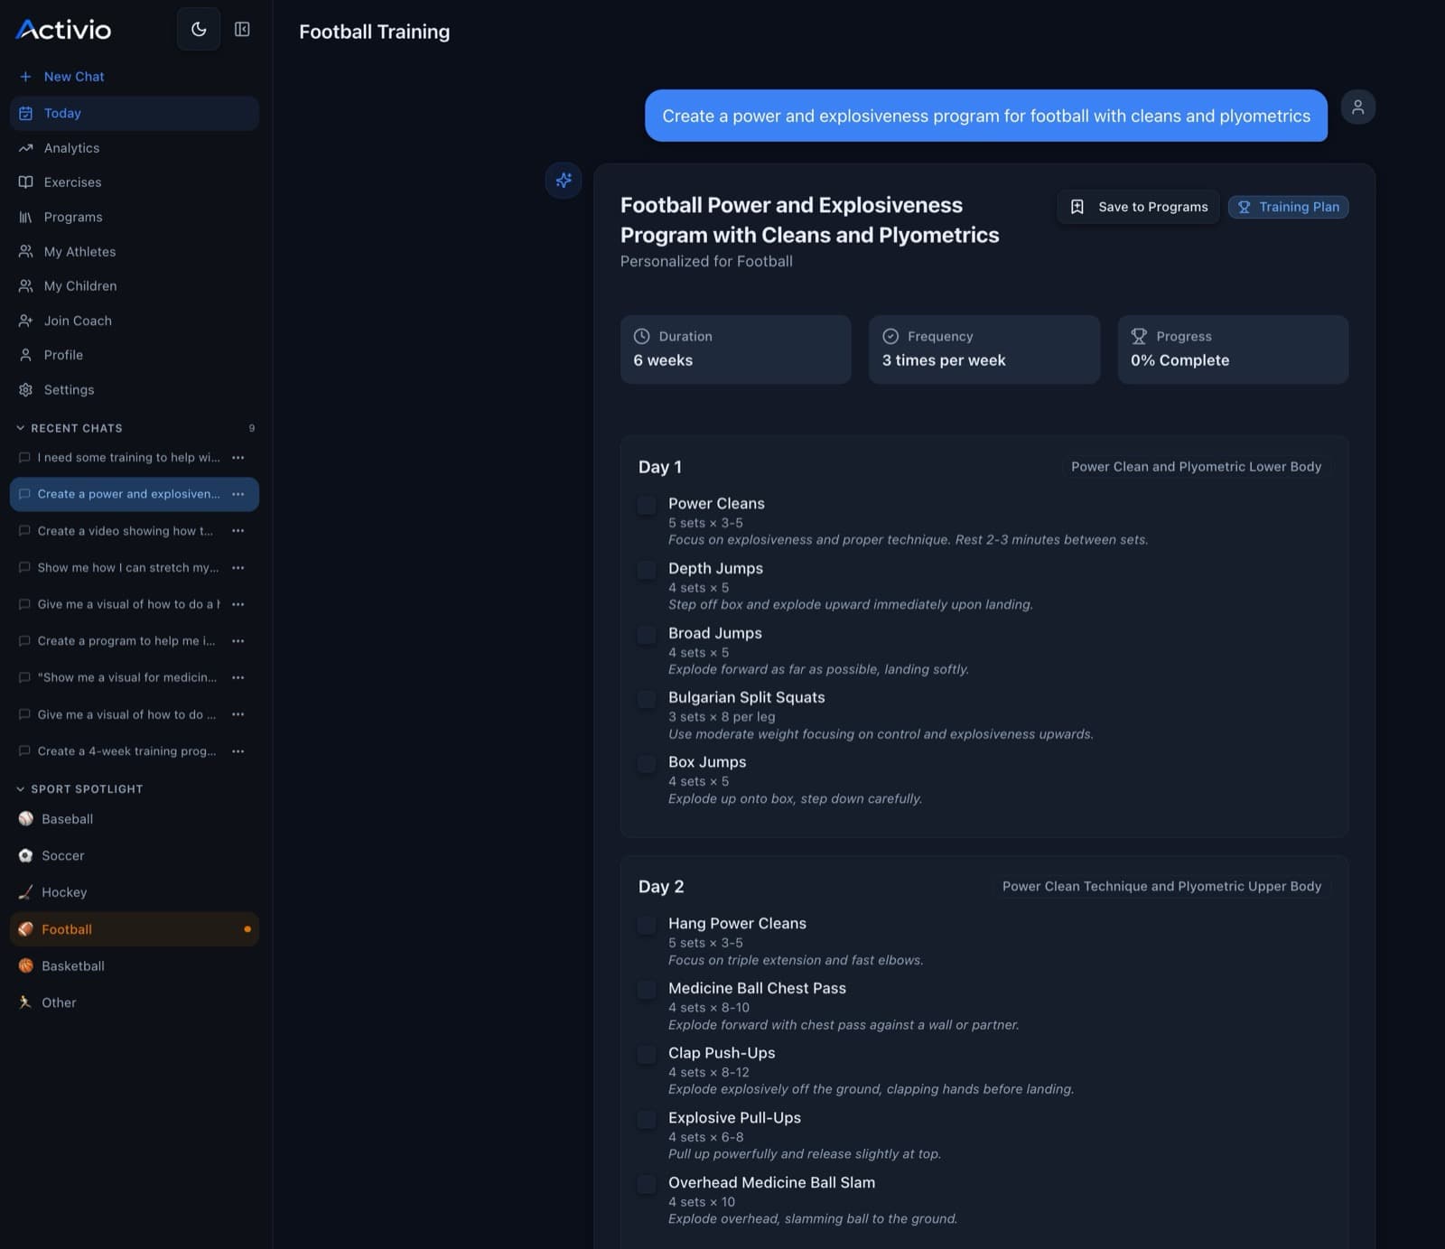
Task: Open Settings gear item
Action: point(135,389)
